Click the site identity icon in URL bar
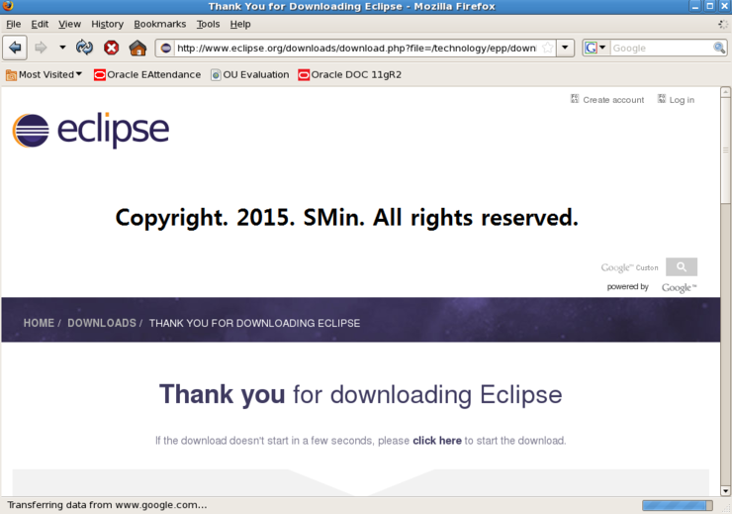 tap(166, 48)
